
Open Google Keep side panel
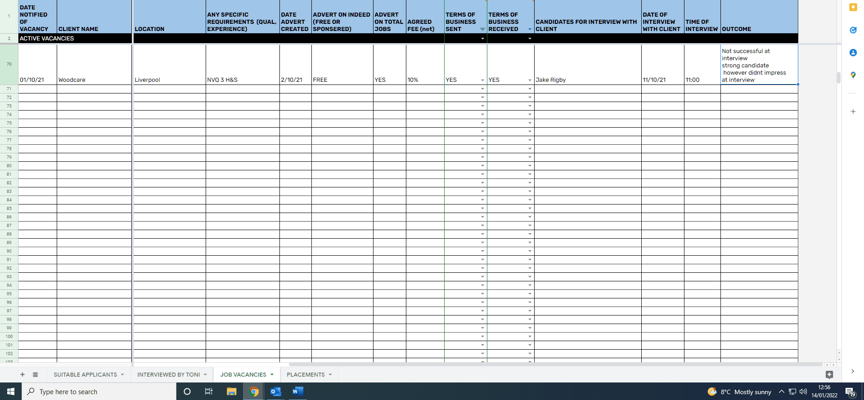(853, 7)
